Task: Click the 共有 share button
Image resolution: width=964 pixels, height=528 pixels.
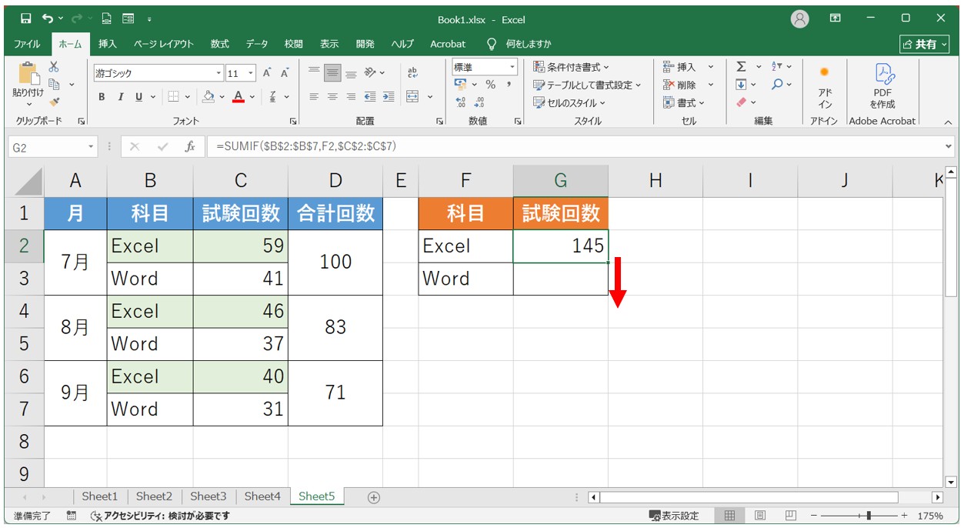Action: pos(926,44)
